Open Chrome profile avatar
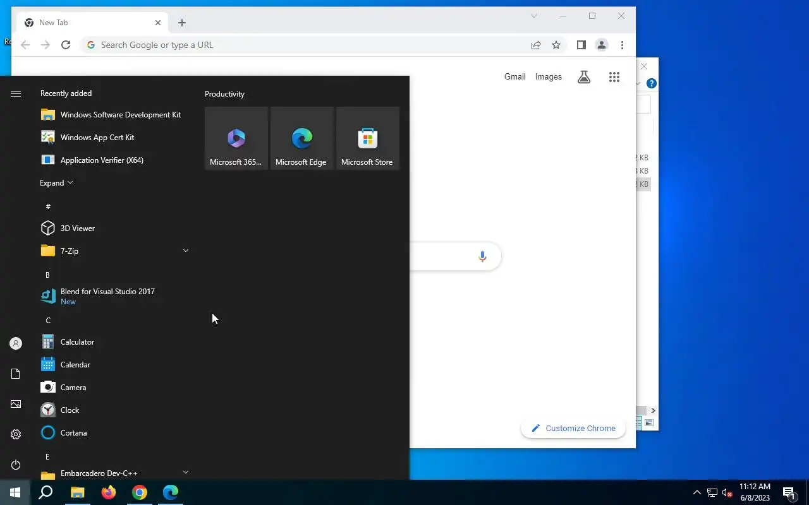The image size is (809, 505). pos(602,45)
